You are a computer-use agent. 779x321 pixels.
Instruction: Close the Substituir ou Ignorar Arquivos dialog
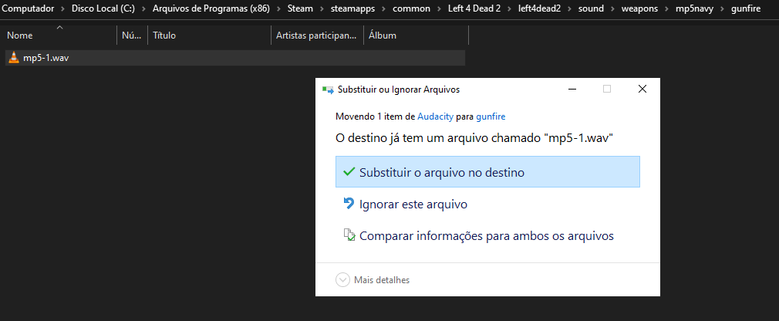coord(642,89)
